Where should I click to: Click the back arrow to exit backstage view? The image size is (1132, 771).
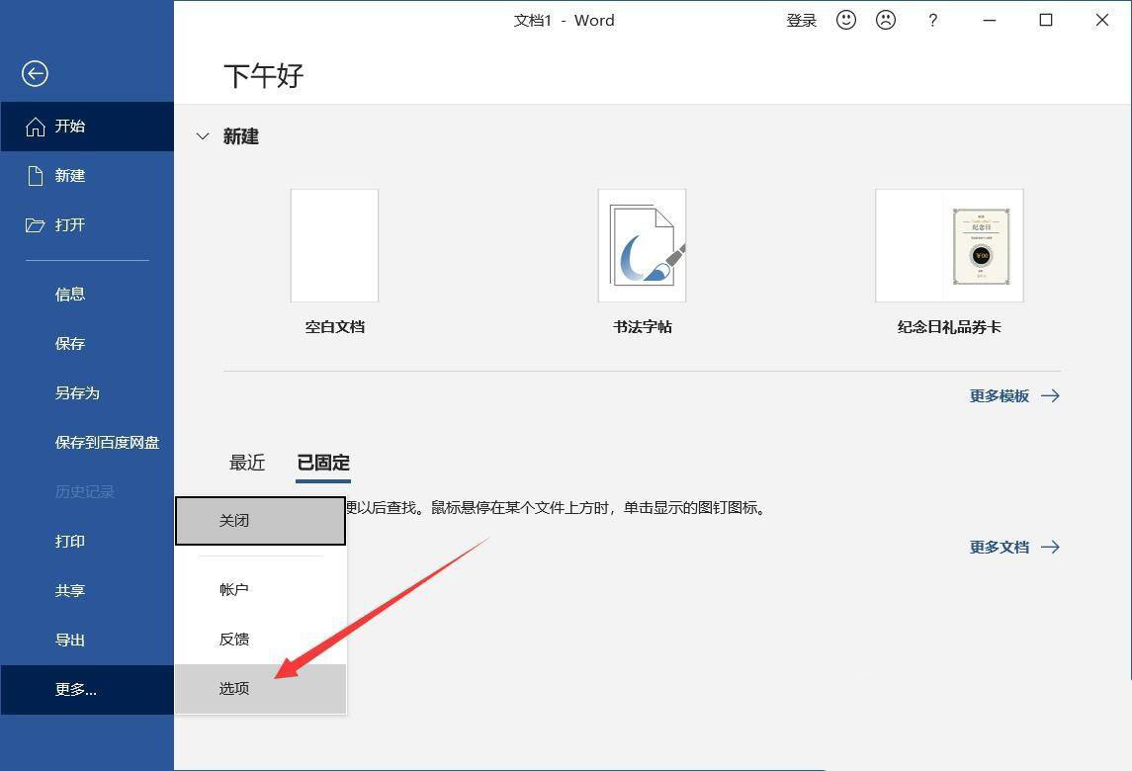[35, 73]
